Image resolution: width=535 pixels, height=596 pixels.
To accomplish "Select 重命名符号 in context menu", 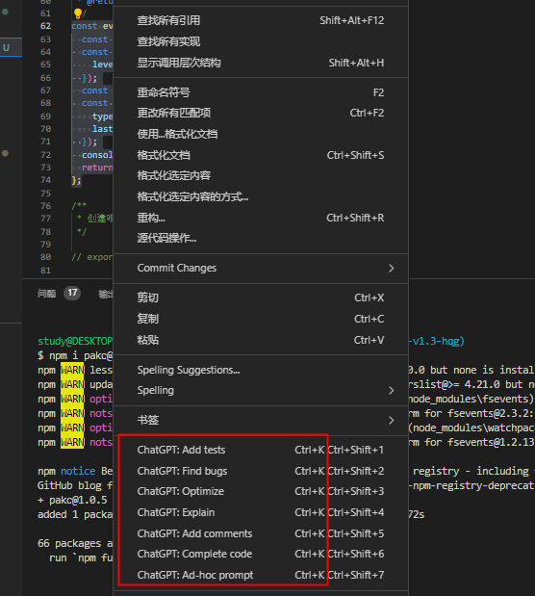I will [x=261, y=92].
